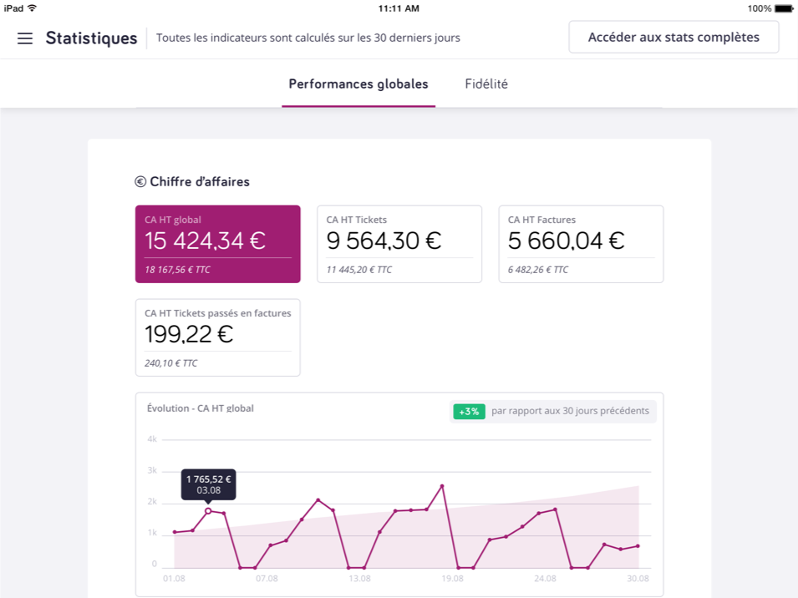The width and height of the screenshot is (798, 598).
Task: Click the Évolution - CA HT global heading
Action: [x=201, y=408]
